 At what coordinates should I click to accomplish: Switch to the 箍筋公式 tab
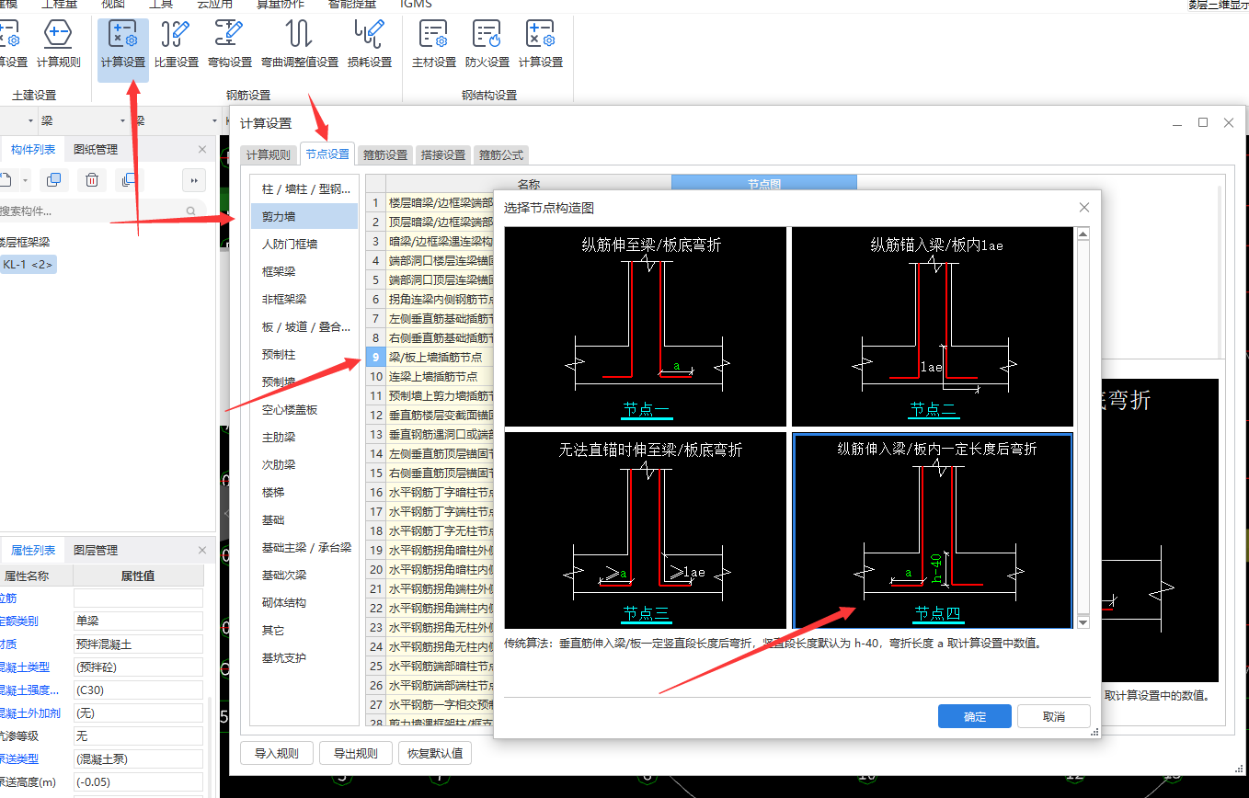(501, 155)
